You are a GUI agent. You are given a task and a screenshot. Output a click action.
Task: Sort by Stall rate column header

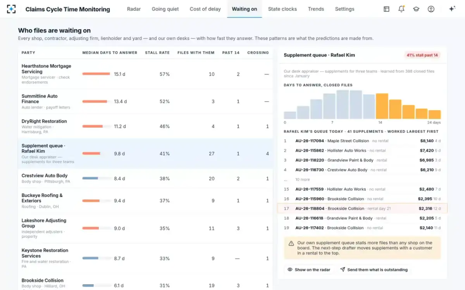[x=157, y=53]
